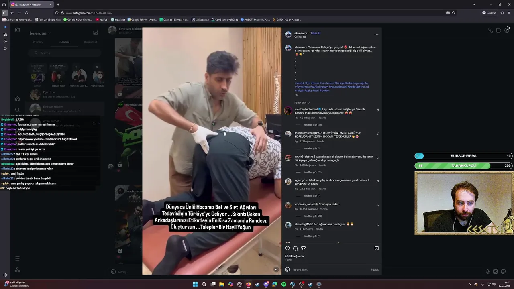
Task: Click 'Paylaş' to post the comment
Action: (x=375, y=269)
